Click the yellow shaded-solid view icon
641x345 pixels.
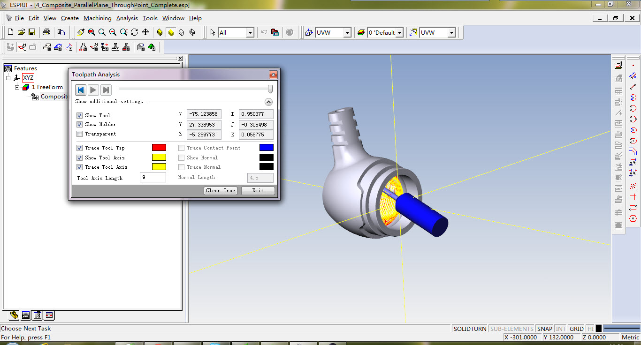click(x=170, y=32)
